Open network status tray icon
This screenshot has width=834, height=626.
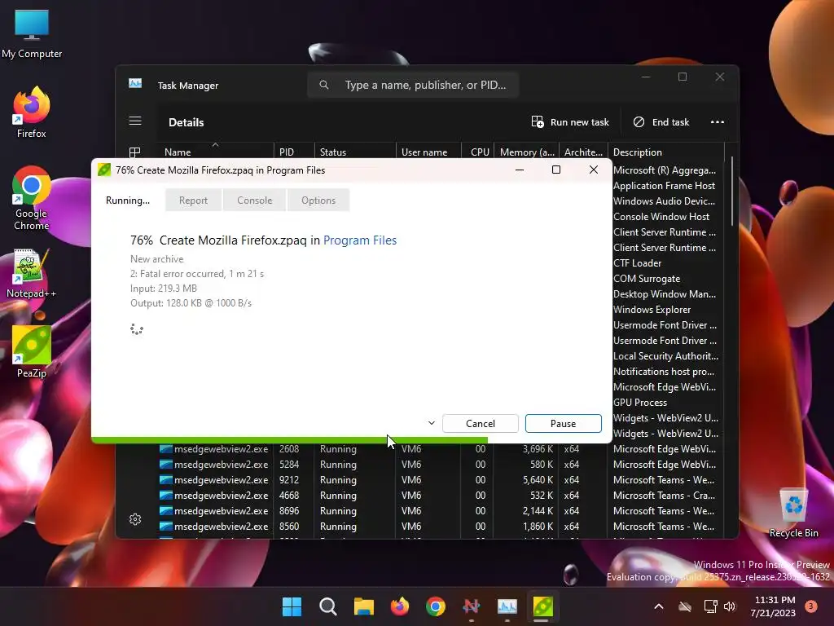click(710, 606)
